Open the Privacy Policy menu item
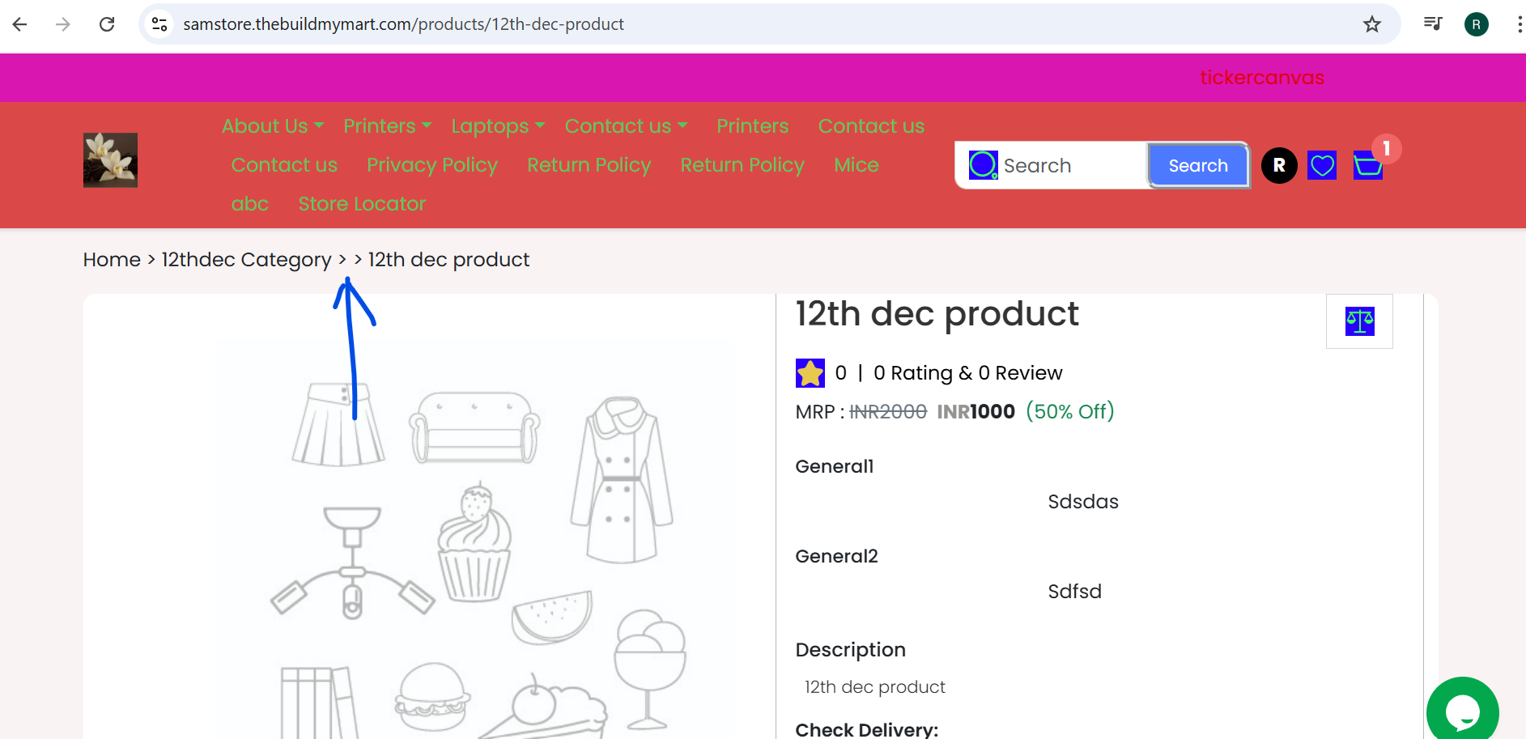This screenshot has width=1526, height=739. click(x=432, y=165)
